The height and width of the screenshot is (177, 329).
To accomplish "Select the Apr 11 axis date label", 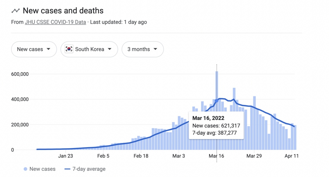I will (291, 156).
